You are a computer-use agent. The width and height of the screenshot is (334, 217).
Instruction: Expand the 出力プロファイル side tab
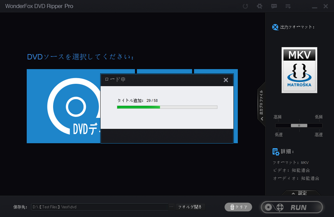(x=262, y=104)
